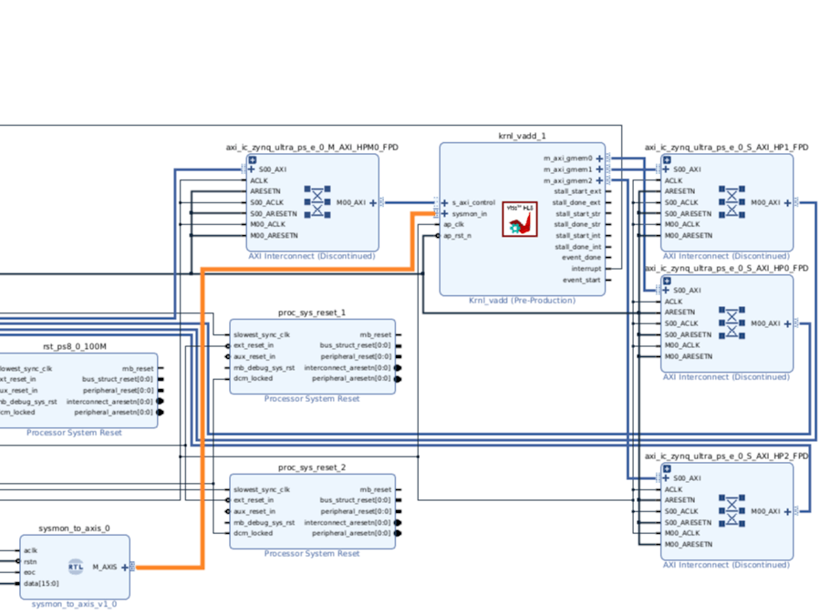Viewport: 820px width, 615px height.
Task: Expand the M_AXI_HPM0_FPD interconnect block hierarchy icon
Action: point(253,159)
